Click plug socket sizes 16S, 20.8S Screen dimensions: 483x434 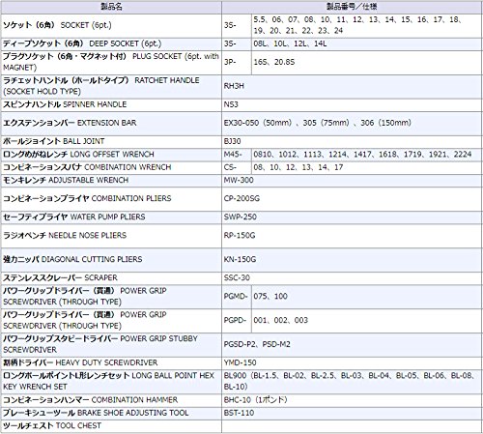pyautogui.click(x=366, y=62)
